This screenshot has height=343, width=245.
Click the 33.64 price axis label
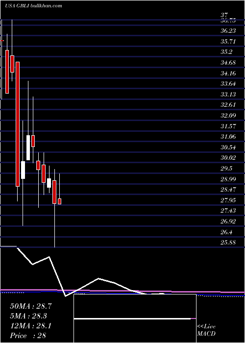[x=228, y=84]
